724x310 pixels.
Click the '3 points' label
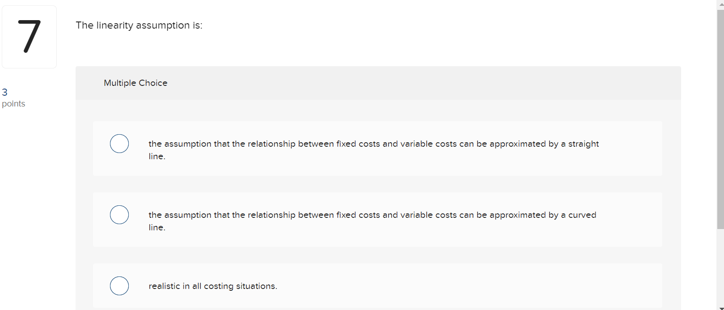(x=13, y=98)
